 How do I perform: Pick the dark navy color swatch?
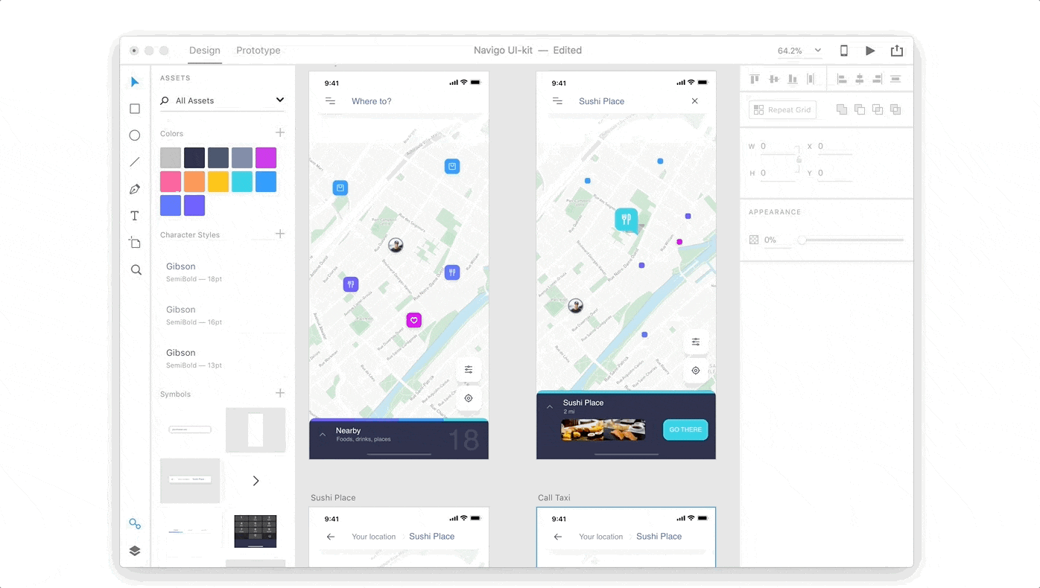pos(194,158)
